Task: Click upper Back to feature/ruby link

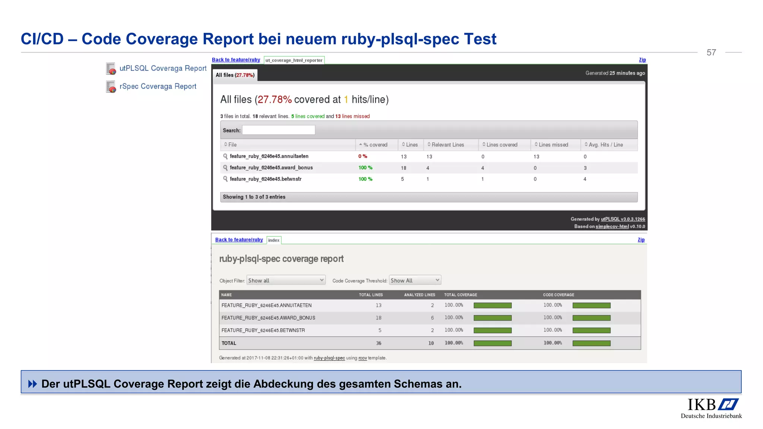Action: pos(236,60)
